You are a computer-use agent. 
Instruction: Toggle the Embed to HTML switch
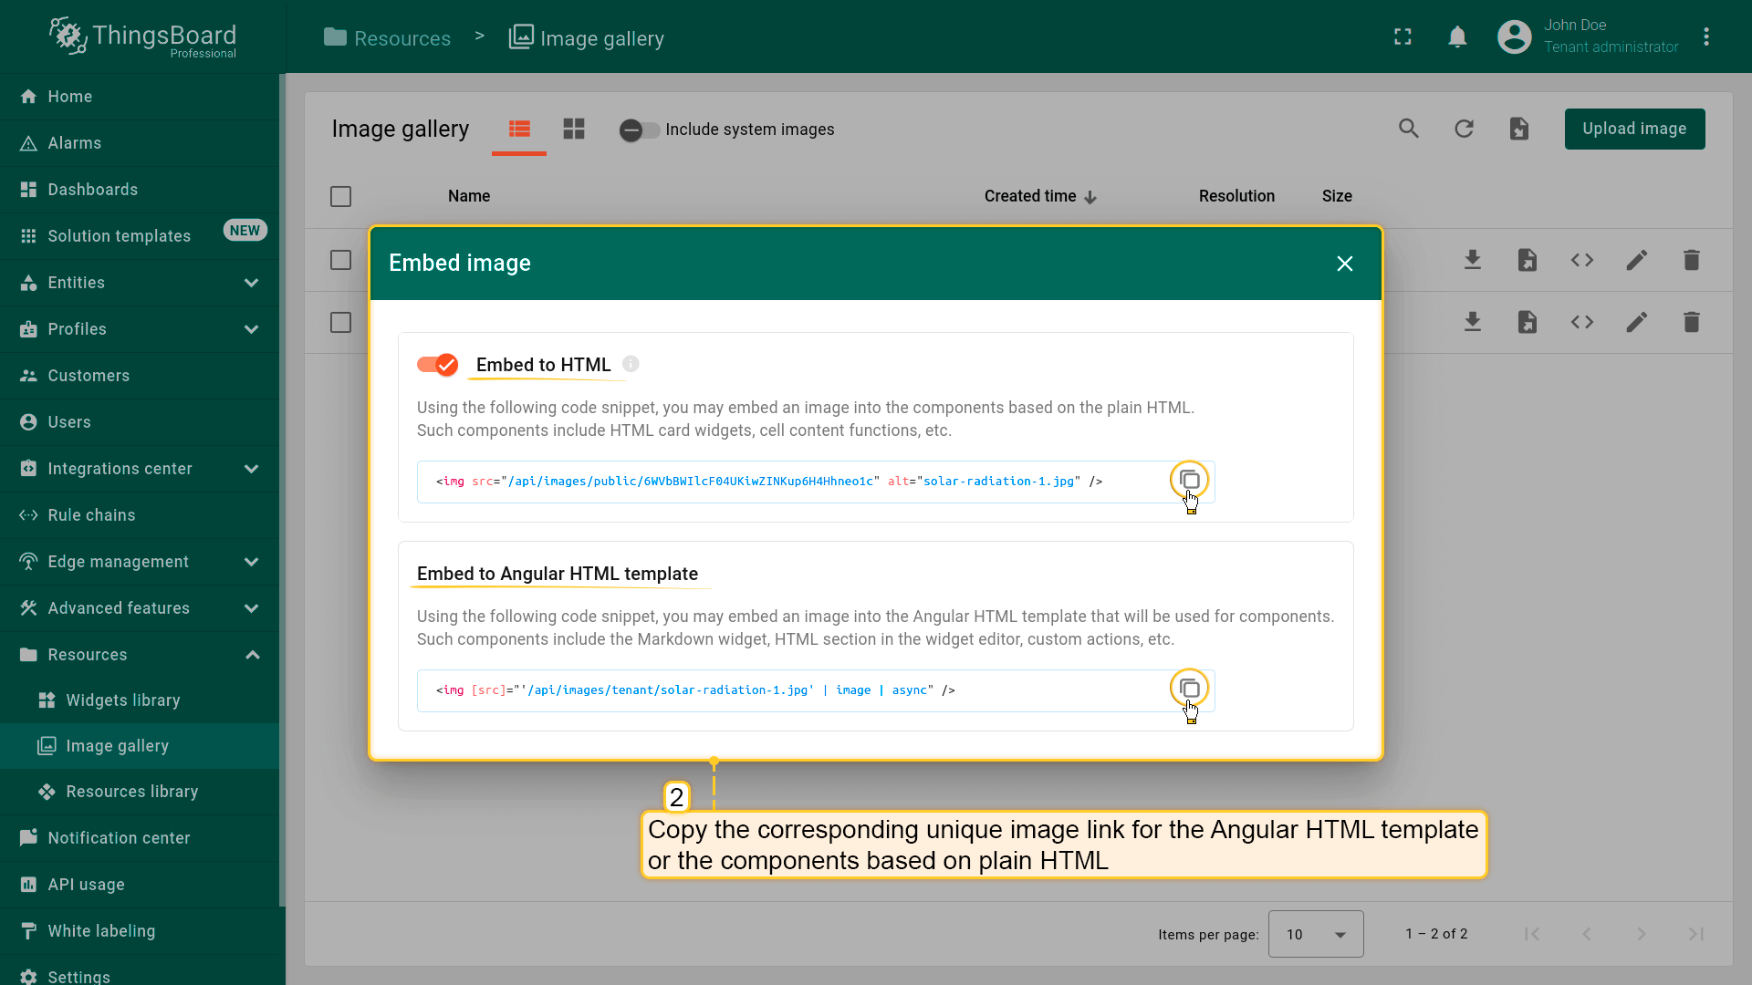(x=438, y=365)
